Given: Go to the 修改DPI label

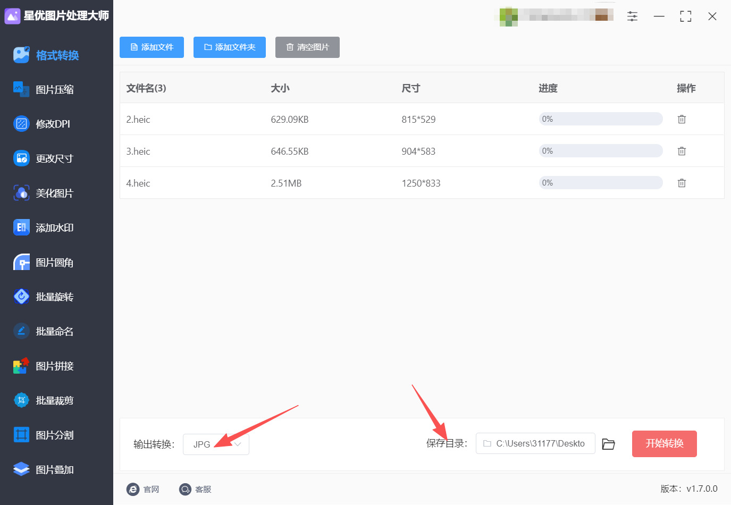Looking at the screenshot, I should point(53,124).
